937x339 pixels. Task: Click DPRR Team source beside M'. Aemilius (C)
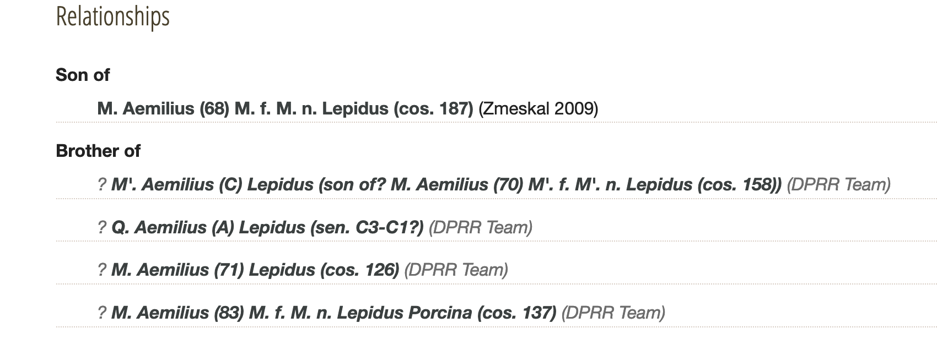[838, 184]
